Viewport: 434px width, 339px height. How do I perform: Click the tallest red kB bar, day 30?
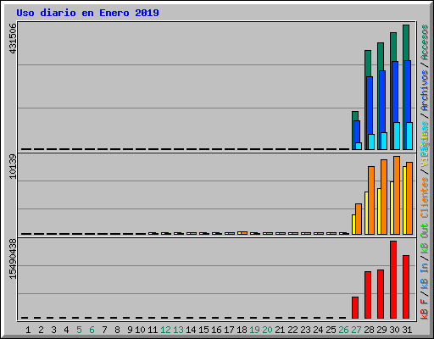(393, 280)
